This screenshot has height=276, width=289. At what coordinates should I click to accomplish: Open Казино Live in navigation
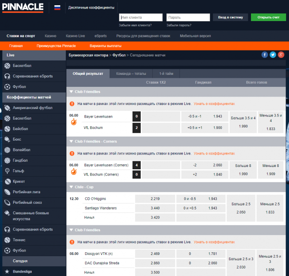75,36
